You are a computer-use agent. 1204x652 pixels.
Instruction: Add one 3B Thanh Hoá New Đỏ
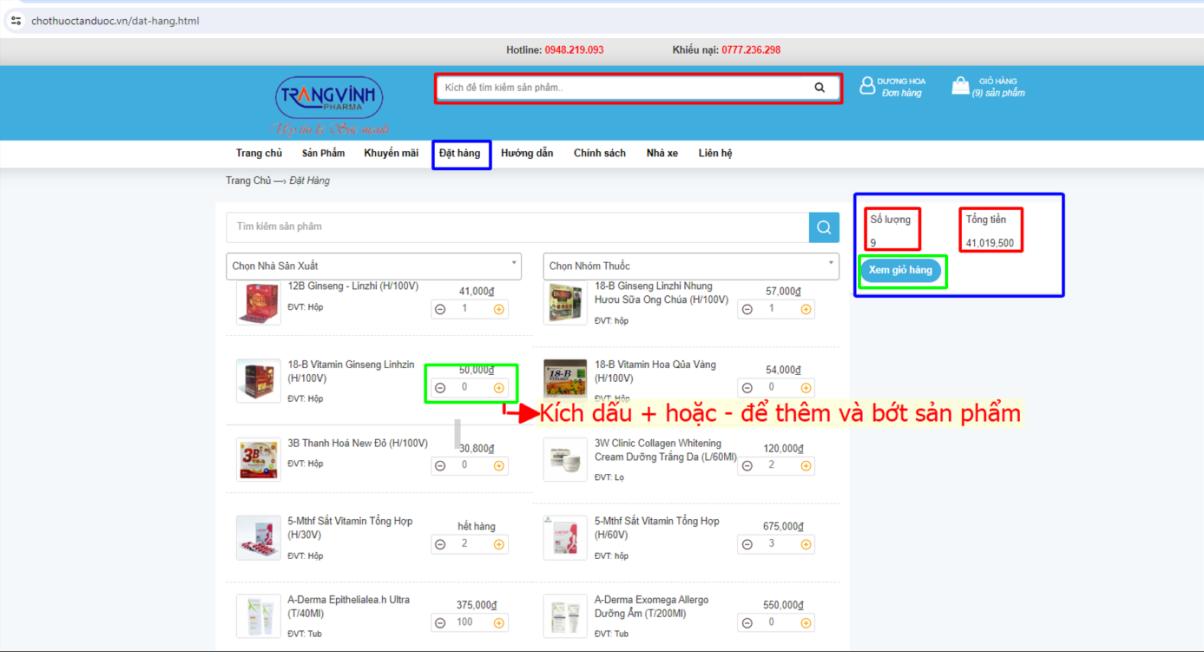tap(499, 466)
